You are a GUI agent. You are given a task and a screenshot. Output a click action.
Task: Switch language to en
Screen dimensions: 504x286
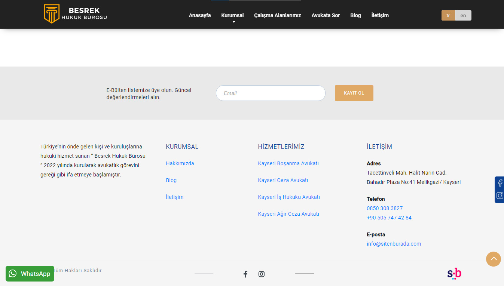point(463,15)
